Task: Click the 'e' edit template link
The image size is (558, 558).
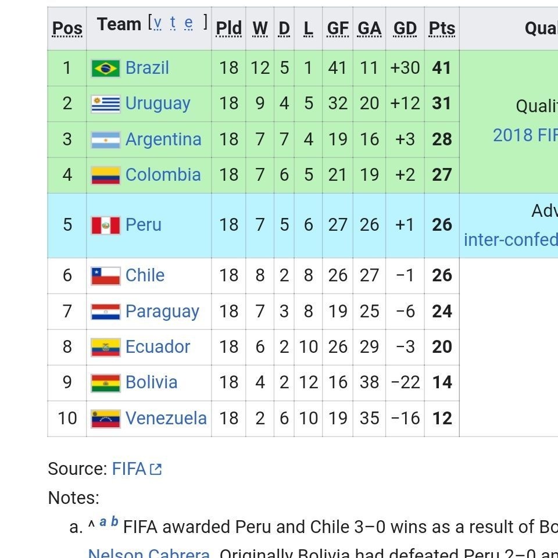Action: pyautogui.click(x=188, y=23)
